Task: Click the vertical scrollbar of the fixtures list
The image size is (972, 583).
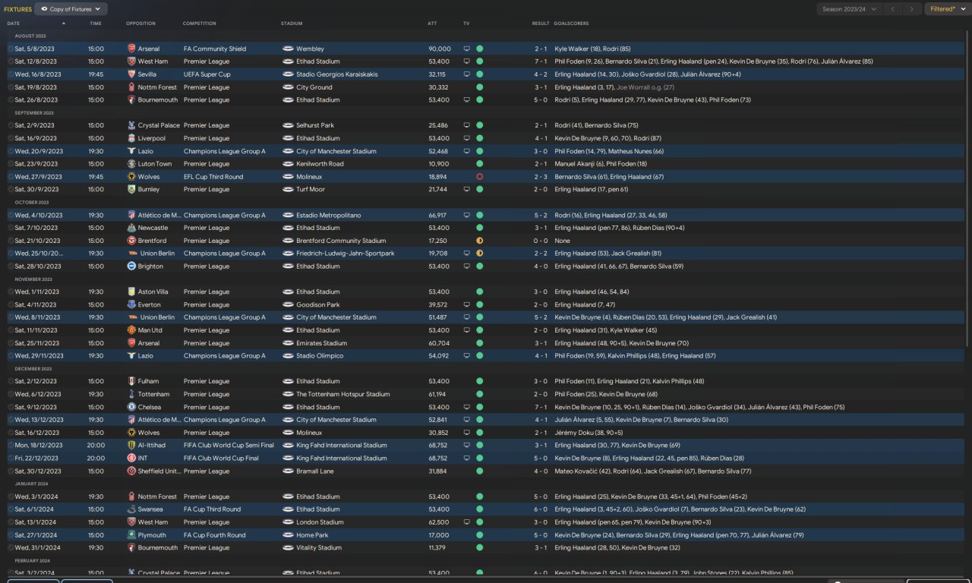Action: [967, 190]
